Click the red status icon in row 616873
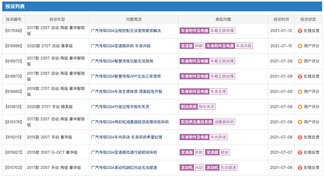The height and width of the screenshot is (178, 324). (x=300, y=77)
